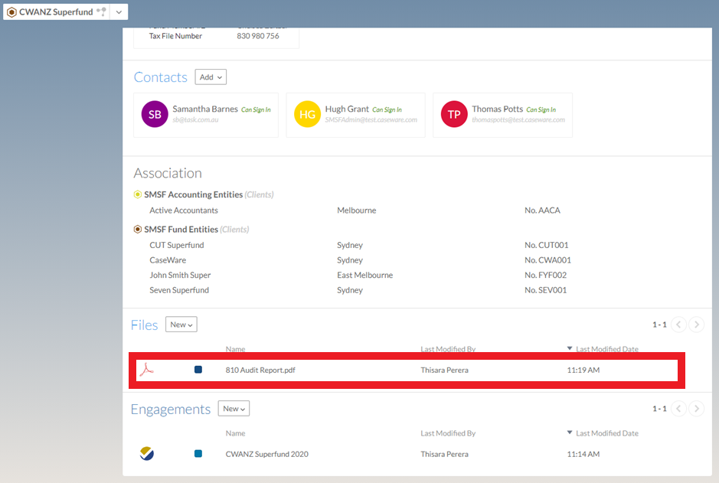Open the Engagements New dropdown
Image resolution: width=719 pixels, height=483 pixels.
pos(234,409)
